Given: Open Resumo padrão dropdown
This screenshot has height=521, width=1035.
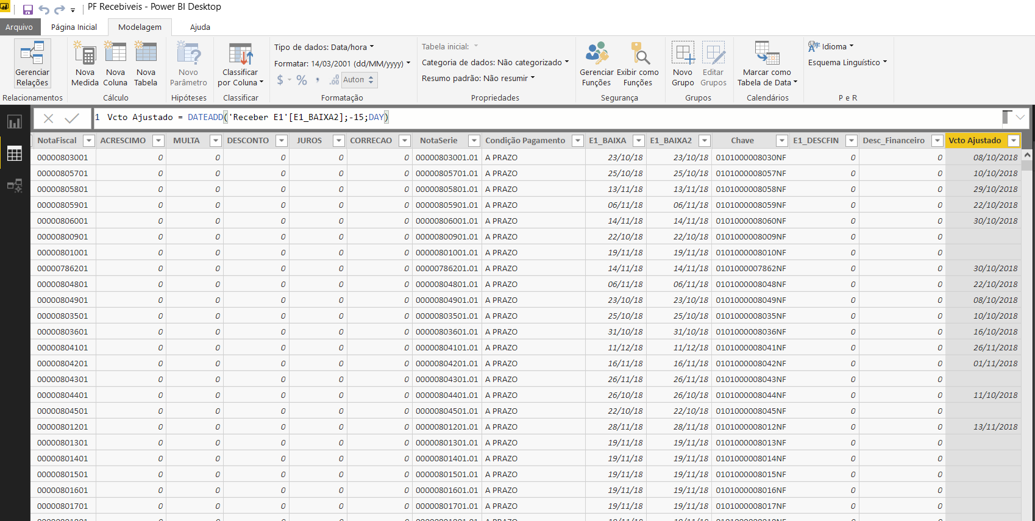Looking at the screenshot, I should 478,78.
